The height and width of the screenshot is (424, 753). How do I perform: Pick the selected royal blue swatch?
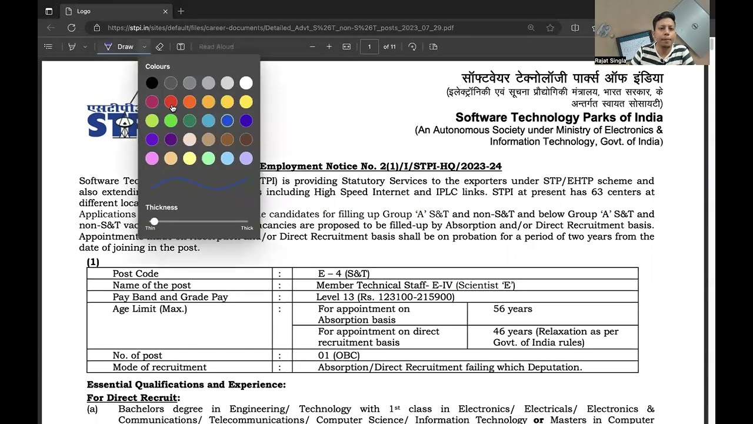[227, 121]
